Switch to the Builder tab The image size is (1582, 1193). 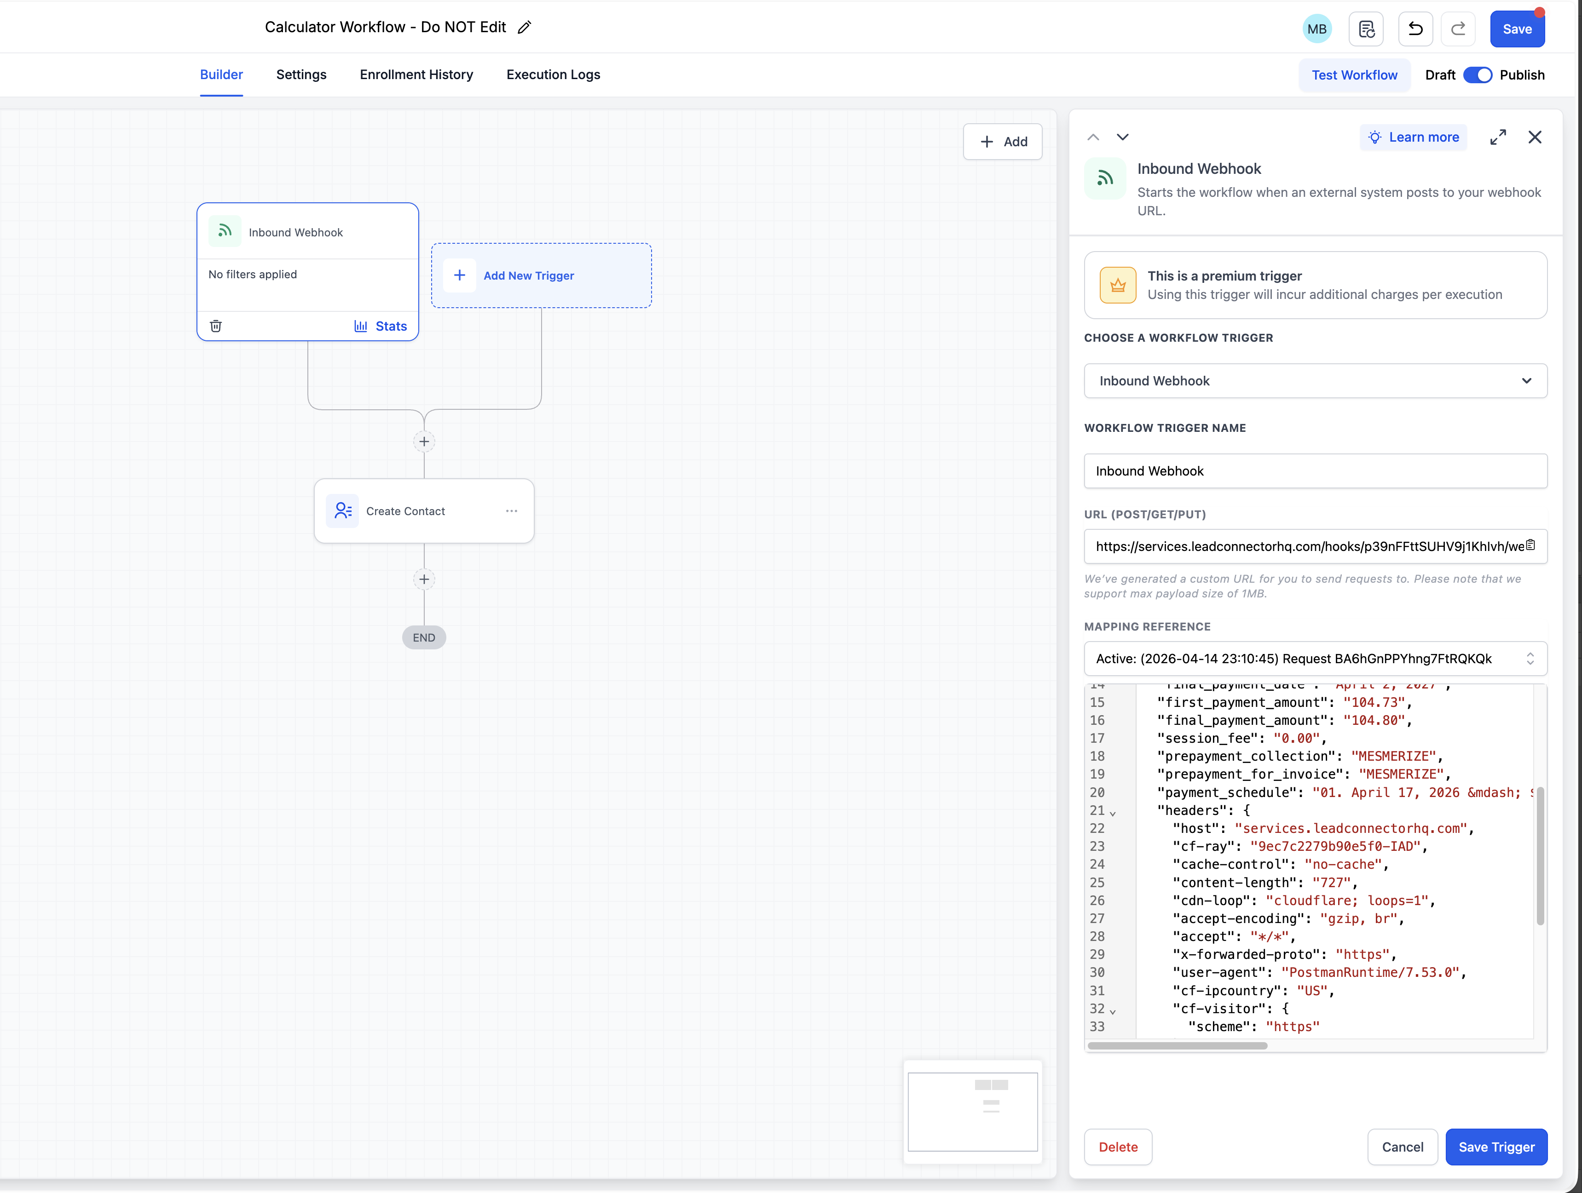coord(222,75)
